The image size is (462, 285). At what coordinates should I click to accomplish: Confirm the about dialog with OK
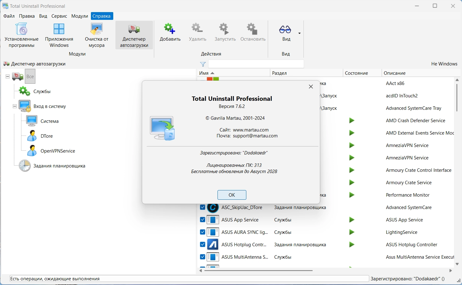tap(232, 195)
